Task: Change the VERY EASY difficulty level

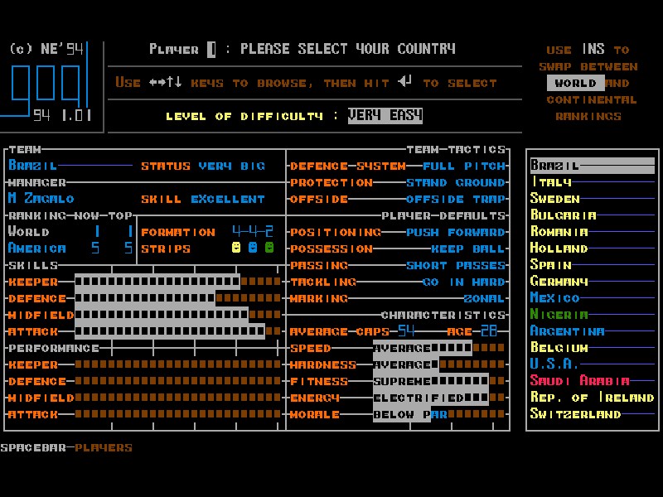Action: [x=385, y=116]
